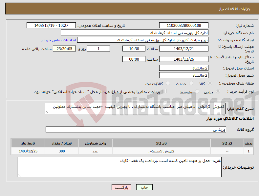Click the buyer notes text area
Screen dimensions: 259x196
[x=119, y=167]
